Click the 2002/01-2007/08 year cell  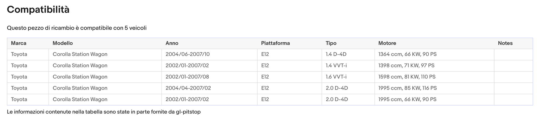[210, 77]
